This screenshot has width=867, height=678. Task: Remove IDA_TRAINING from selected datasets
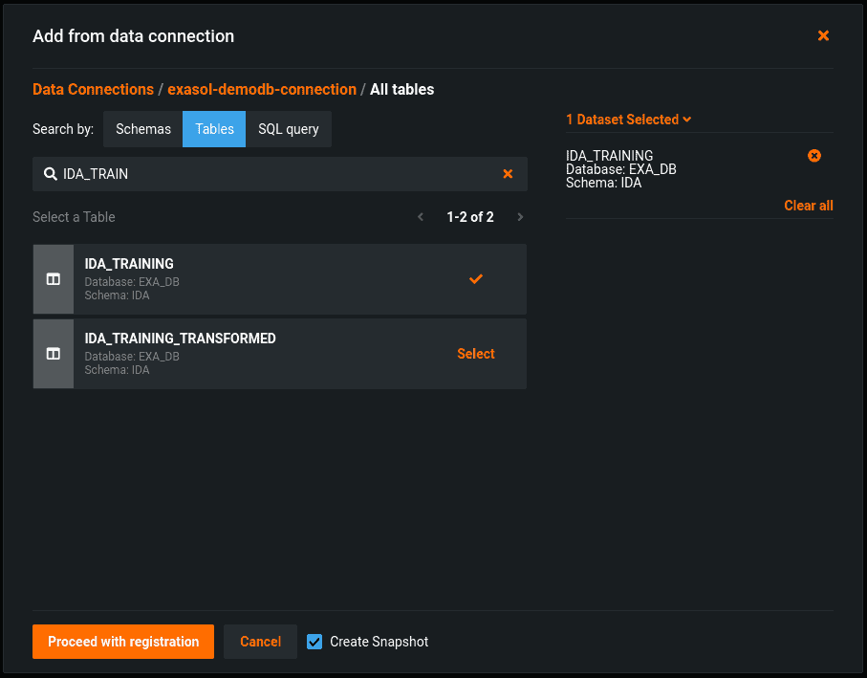tap(814, 156)
